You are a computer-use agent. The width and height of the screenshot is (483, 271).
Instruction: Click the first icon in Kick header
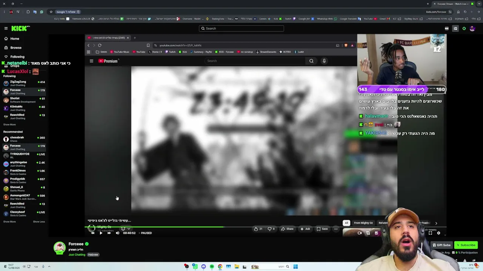(447, 29)
